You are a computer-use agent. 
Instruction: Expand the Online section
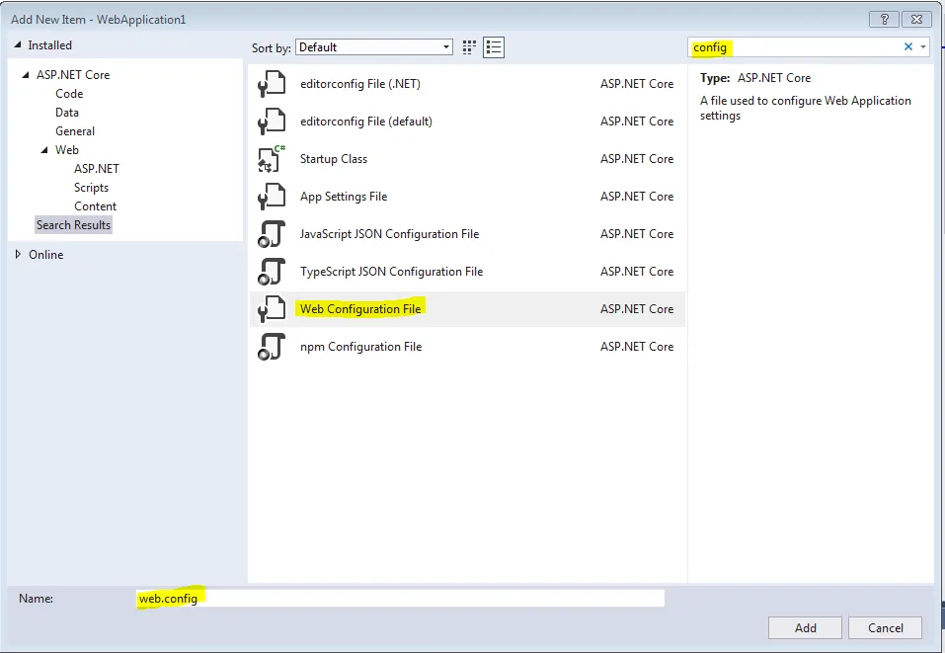click(x=18, y=255)
